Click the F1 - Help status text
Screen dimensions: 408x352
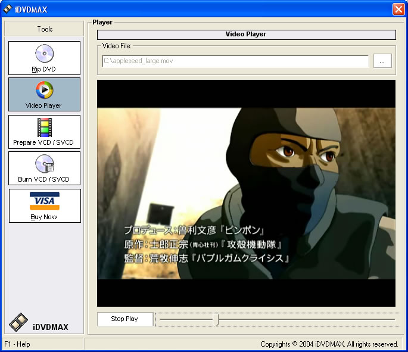[x=17, y=344]
